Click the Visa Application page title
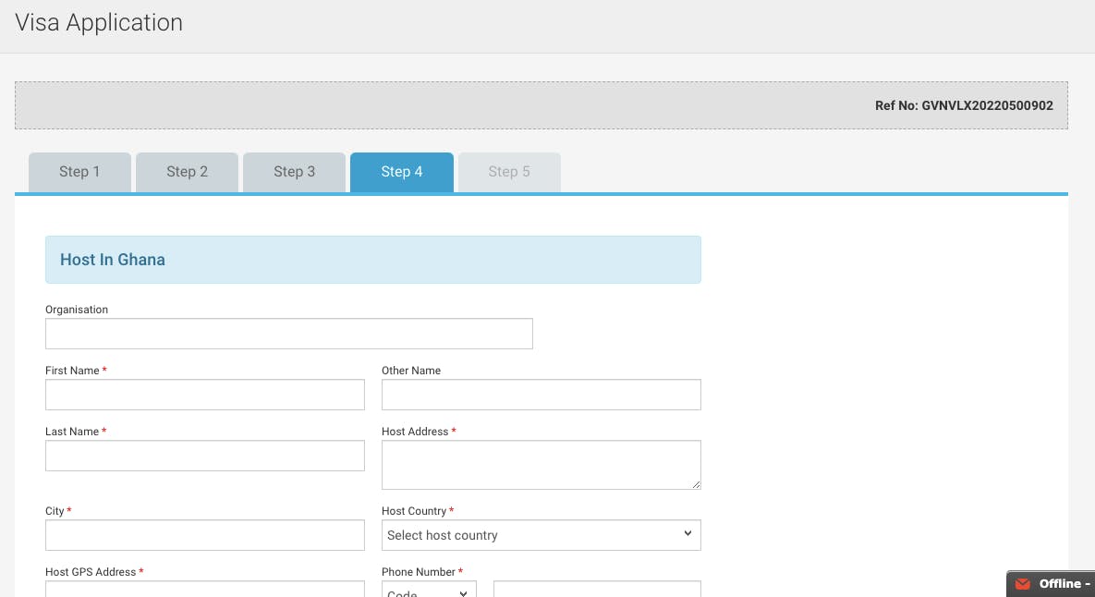Image resolution: width=1095 pixels, height=597 pixels. click(99, 22)
